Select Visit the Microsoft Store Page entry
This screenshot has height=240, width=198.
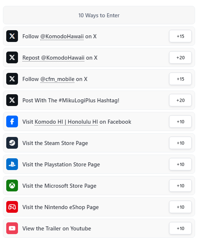[x=99, y=186]
